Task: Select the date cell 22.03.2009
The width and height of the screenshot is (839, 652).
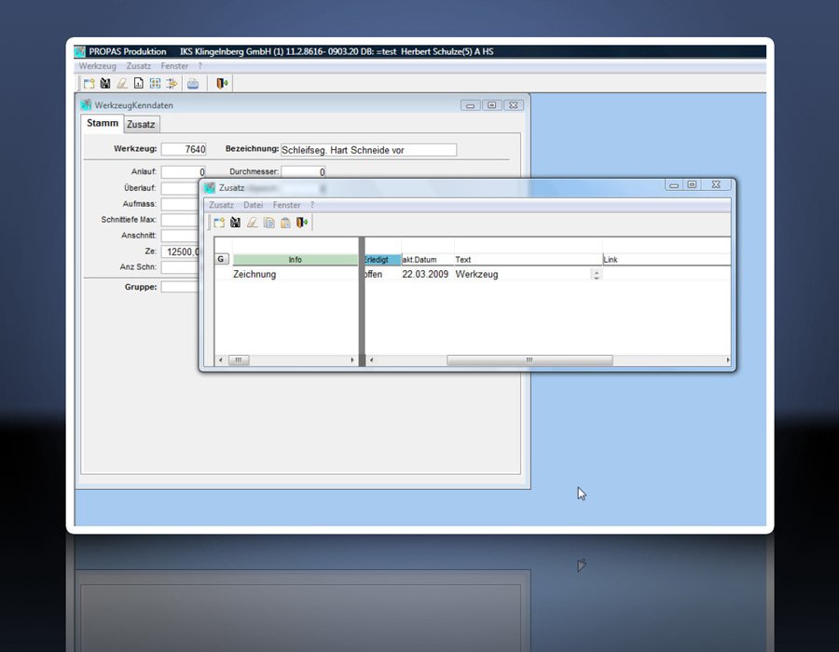Action: (428, 274)
